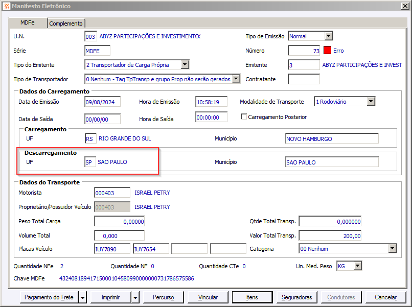This screenshot has width=412, height=307.
Task: Click the Volume Total field
Action: (119, 235)
